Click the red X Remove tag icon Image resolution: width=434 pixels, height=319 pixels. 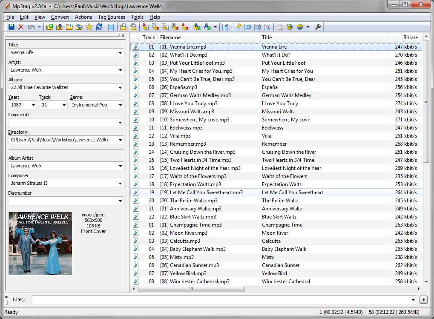point(21,27)
